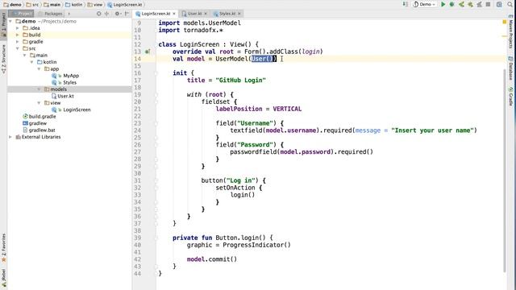This screenshot has height=290, width=516.
Task: Collapse the models package node
Action: (39, 89)
